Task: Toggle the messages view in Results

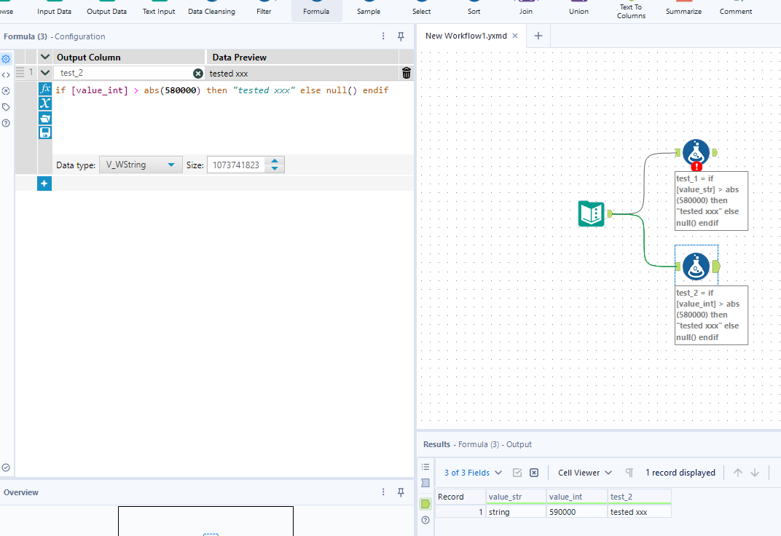Action: (x=425, y=467)
